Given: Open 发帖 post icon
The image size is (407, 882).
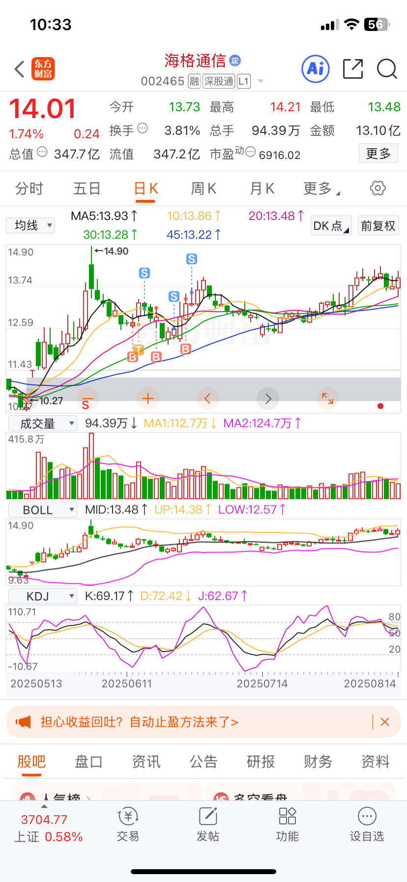Looking at the screenshot, I should point(208,825).
